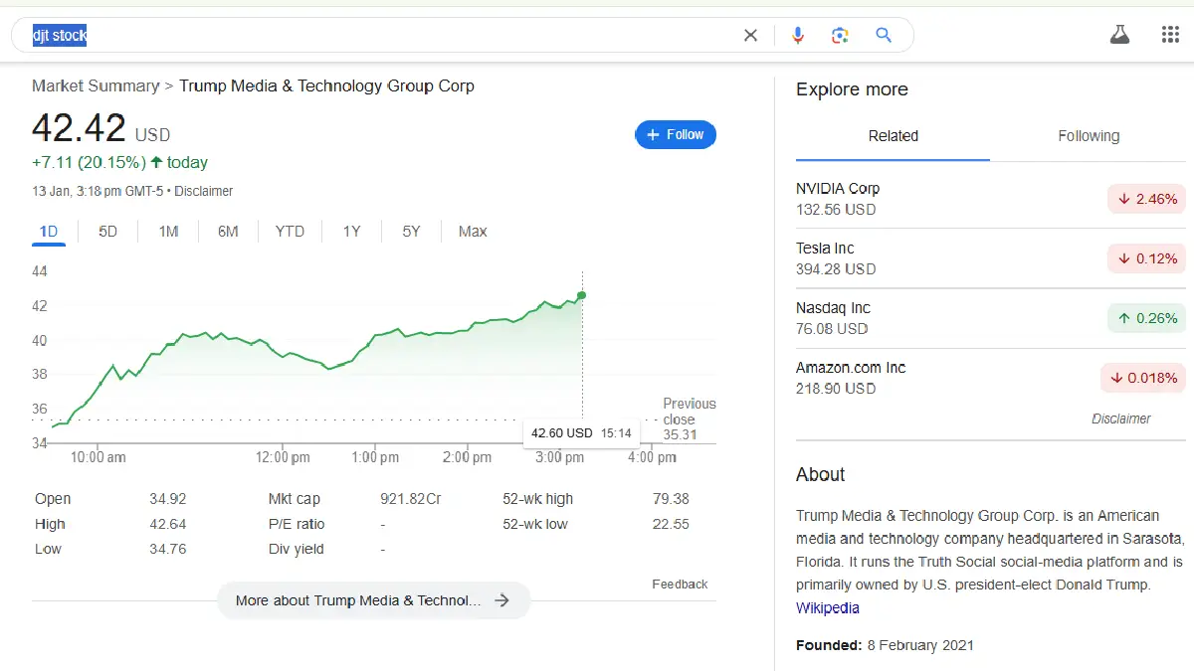
Task: Show the 6M chart range
Action: [228, 232]
